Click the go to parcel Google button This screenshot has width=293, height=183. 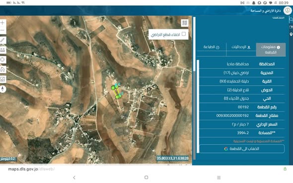click(x=242, y=149)
